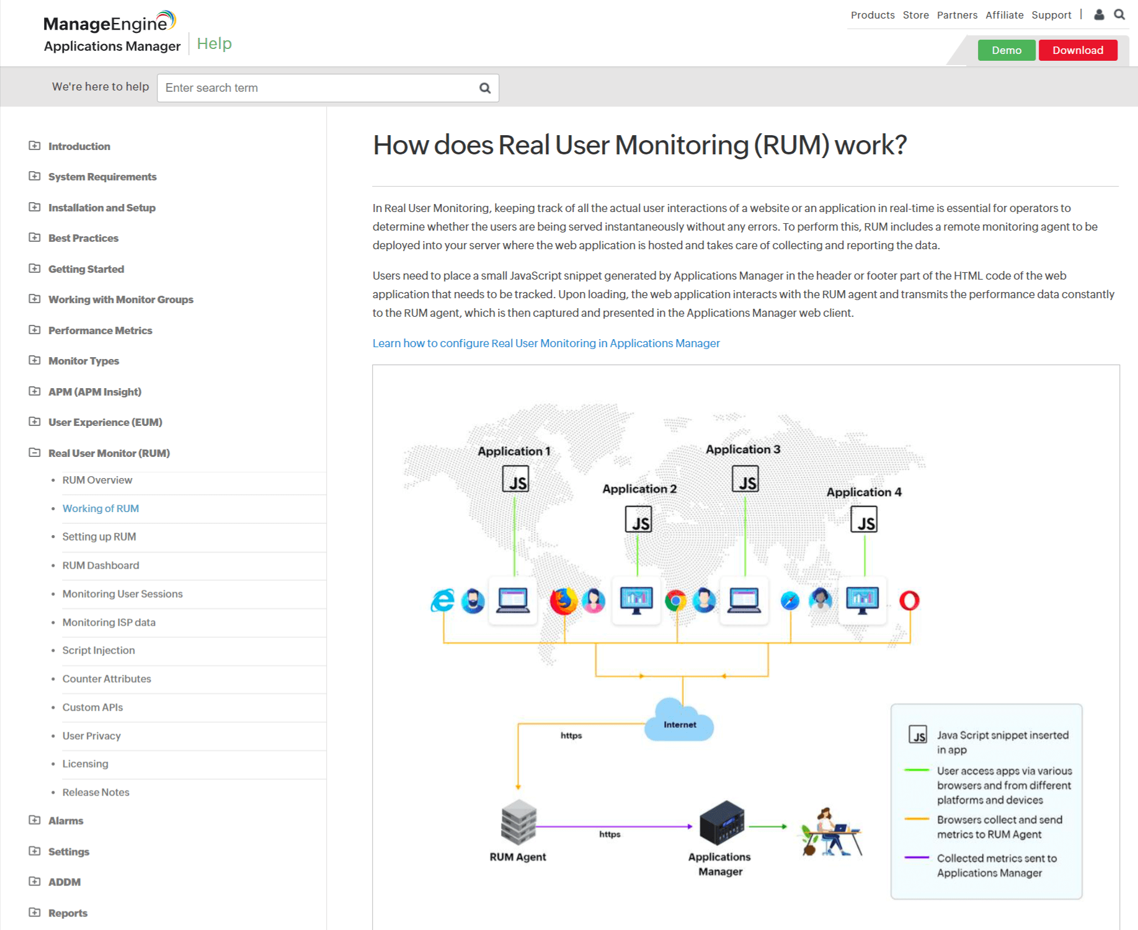Click the JS snippet icon under Application 4
This screenshot has height=930, width=1138.
click(x=864, y=520)
